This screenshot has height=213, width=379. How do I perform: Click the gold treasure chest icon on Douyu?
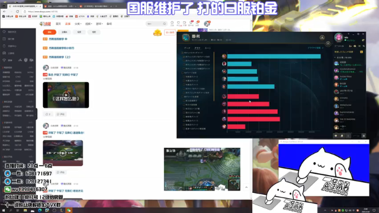click(158, 33)
